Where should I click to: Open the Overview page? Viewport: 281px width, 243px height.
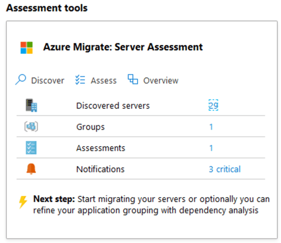pyautogui.click(x=161, y=80)
